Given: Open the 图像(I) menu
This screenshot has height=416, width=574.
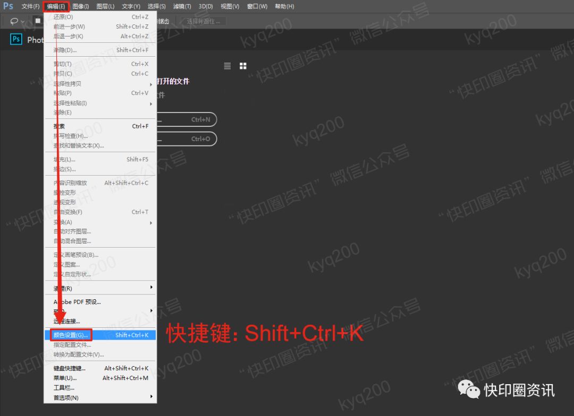Looking at the screenshot, I should (x=81, y=6).
